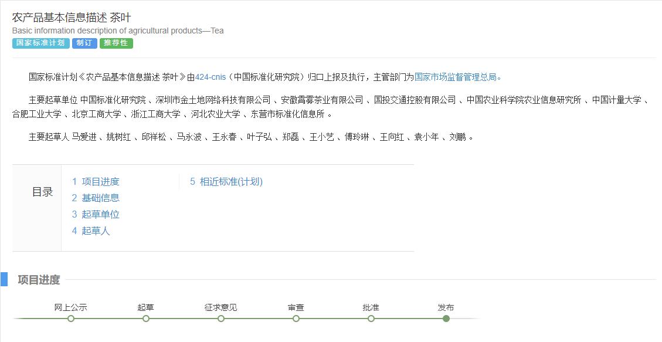The height and width of the screenshot is (342, 662).
Task: Click the page title 农产品基本信息描述 茶叶
Action: [x=72, y=18]
